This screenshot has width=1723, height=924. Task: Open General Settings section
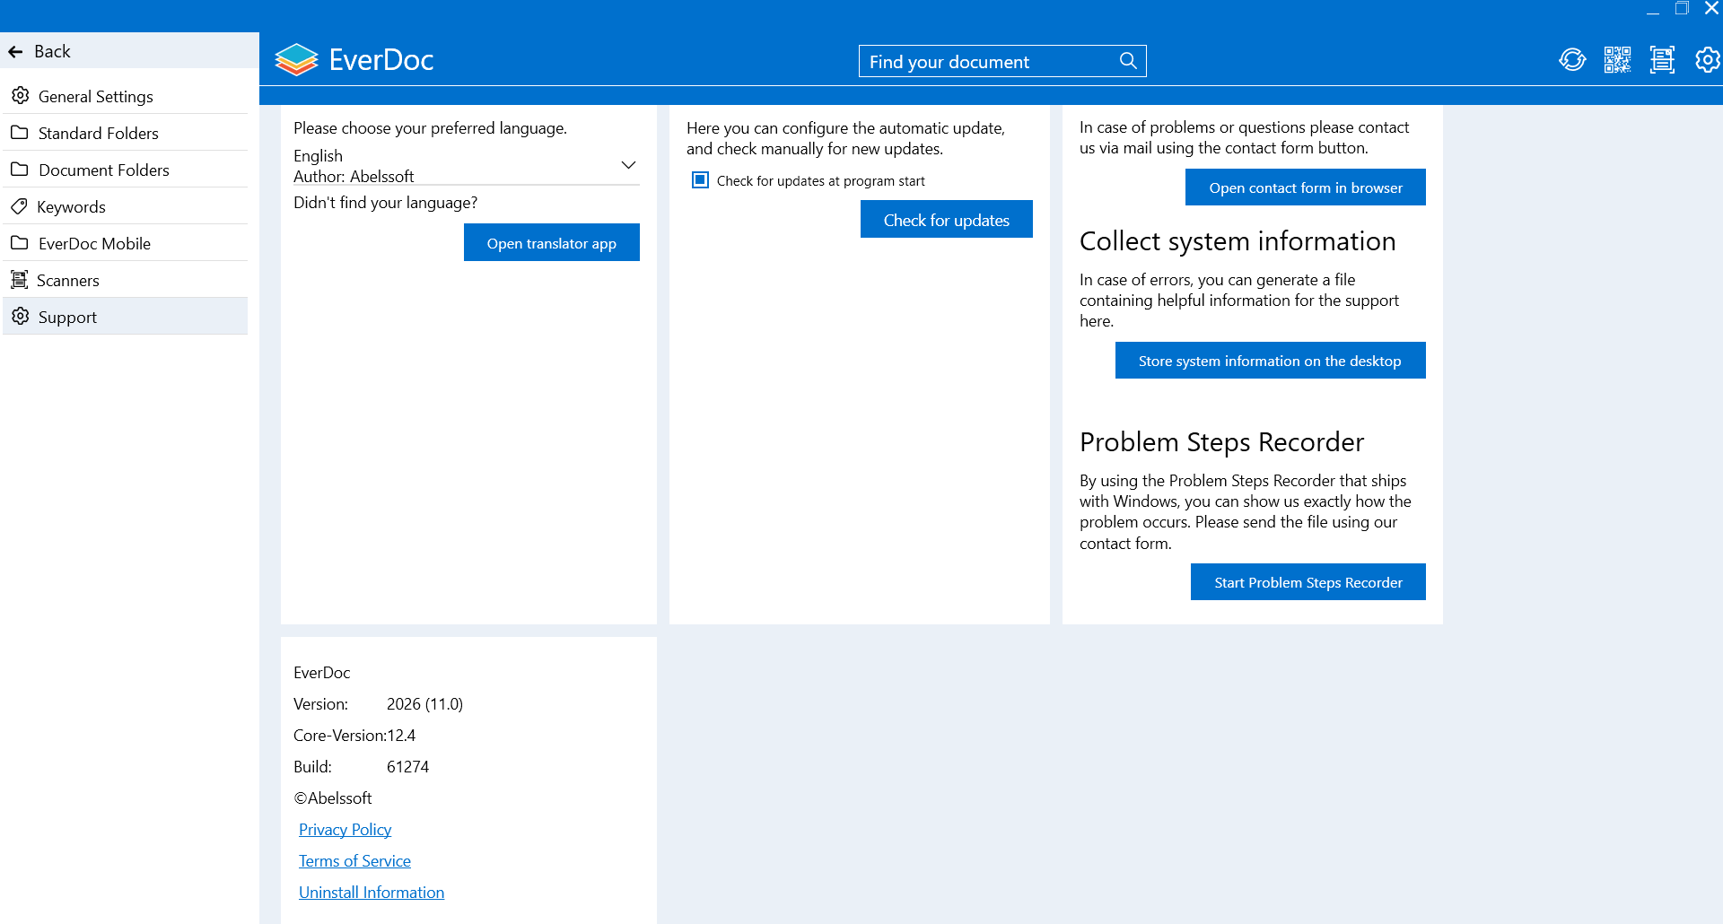pos(126,96)
